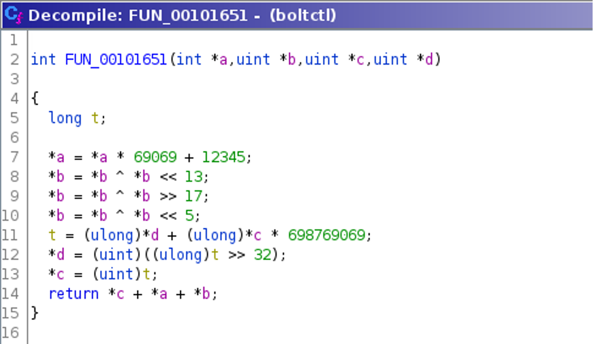Click the long type keyword on line 5

65,118
